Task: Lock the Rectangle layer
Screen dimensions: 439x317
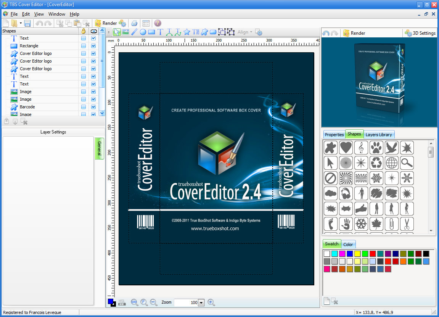Action: [x=84, y=46]
